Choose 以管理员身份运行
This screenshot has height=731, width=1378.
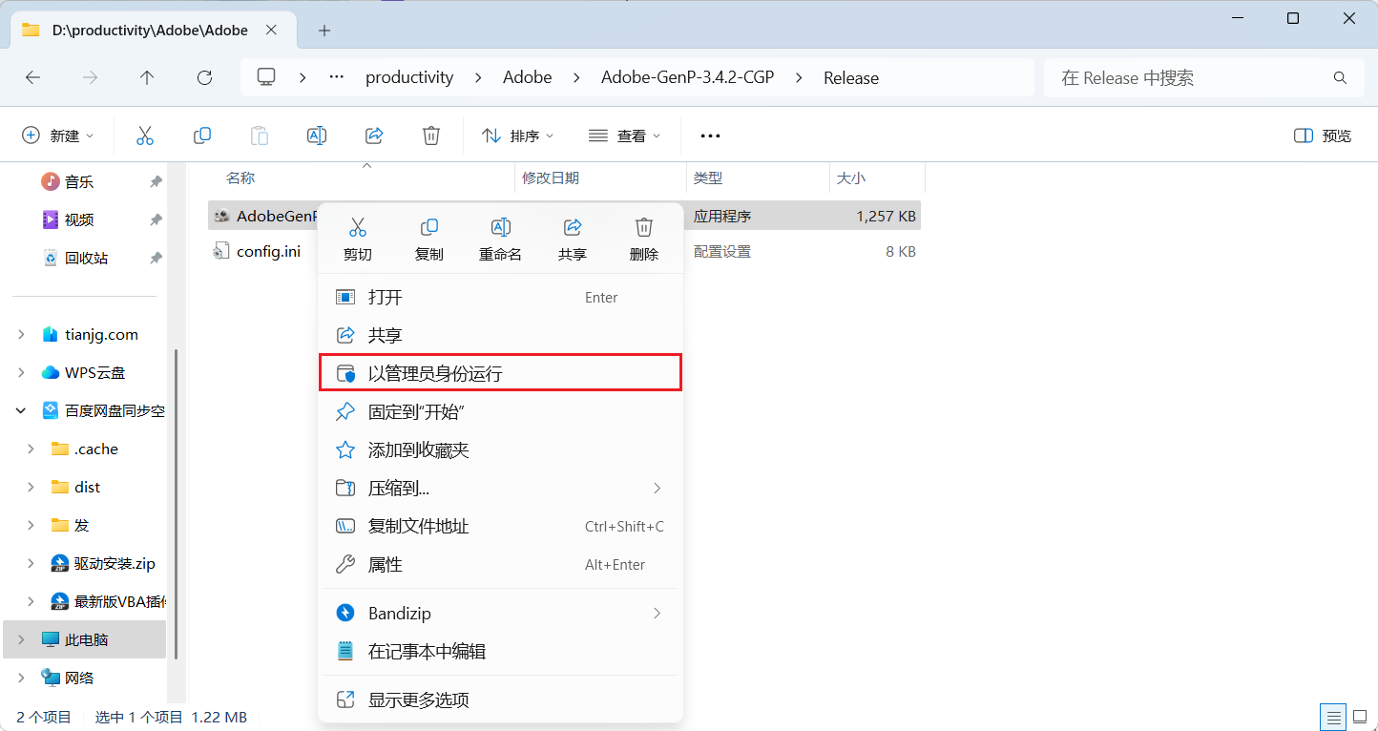click(500, 373)
